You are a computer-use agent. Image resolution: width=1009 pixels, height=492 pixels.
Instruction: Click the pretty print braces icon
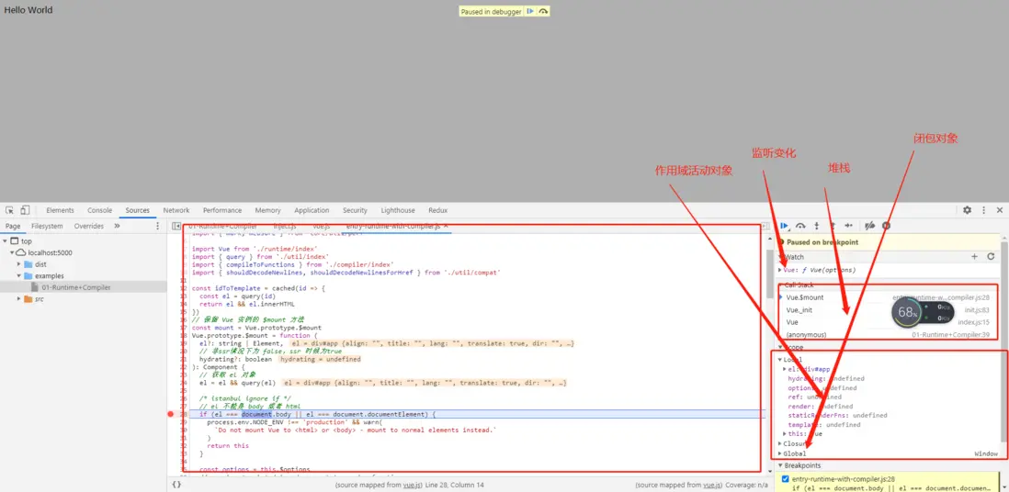tap(177, 485)
